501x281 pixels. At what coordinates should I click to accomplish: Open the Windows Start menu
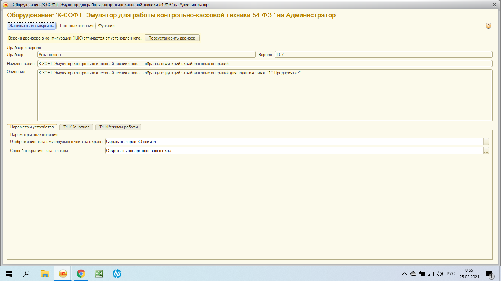pos(9,274)
